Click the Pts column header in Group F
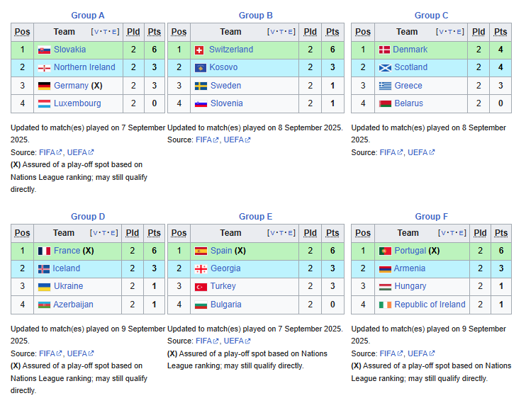This screenshot has width=526, height=403. point(501,233)
